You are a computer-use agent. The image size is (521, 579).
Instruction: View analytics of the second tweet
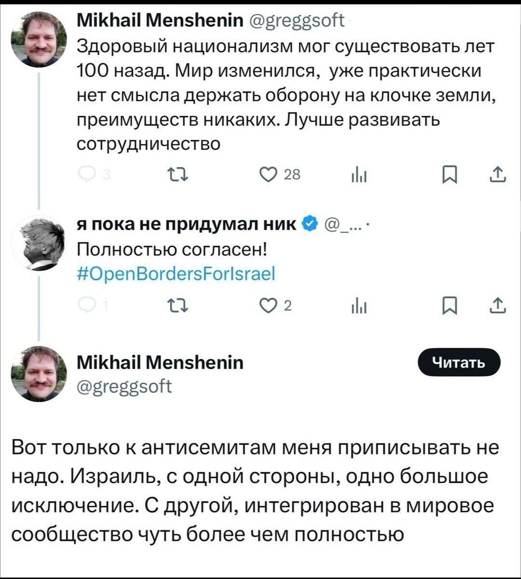point(359,305)
